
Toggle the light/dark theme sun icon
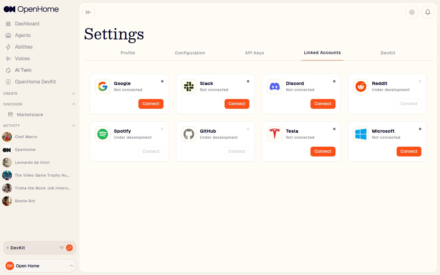412,12
